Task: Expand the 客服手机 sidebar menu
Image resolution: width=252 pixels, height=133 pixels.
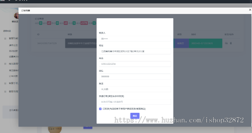Action: pyautogui.click(x=14, y=83)
